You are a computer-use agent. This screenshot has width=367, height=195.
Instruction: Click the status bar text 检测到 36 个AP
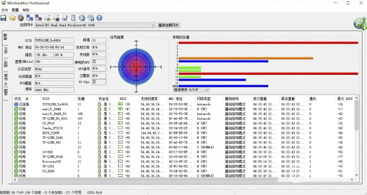click(41, 192)
